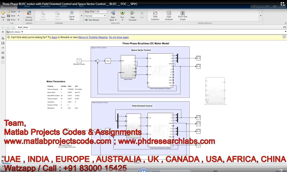Image resolution: width=287 pixels, height=172 pixels.
Task: Click the Log Signals button
Action: coord(43,16)
